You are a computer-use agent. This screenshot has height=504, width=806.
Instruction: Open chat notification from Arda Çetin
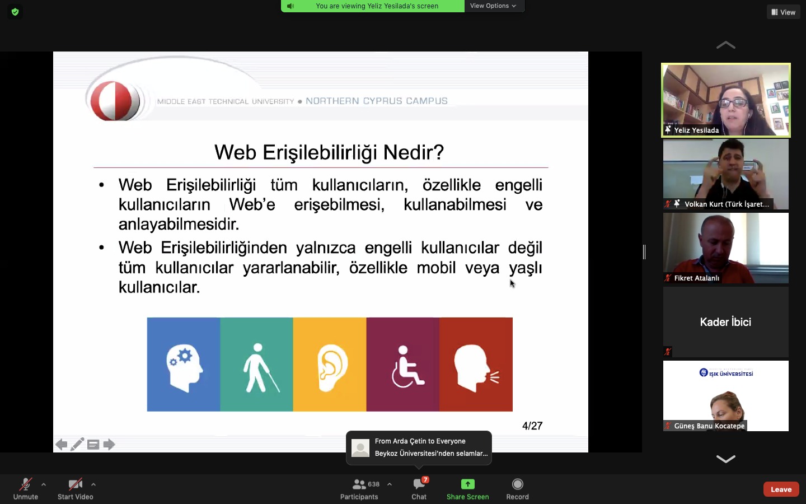tap(419, 447)
